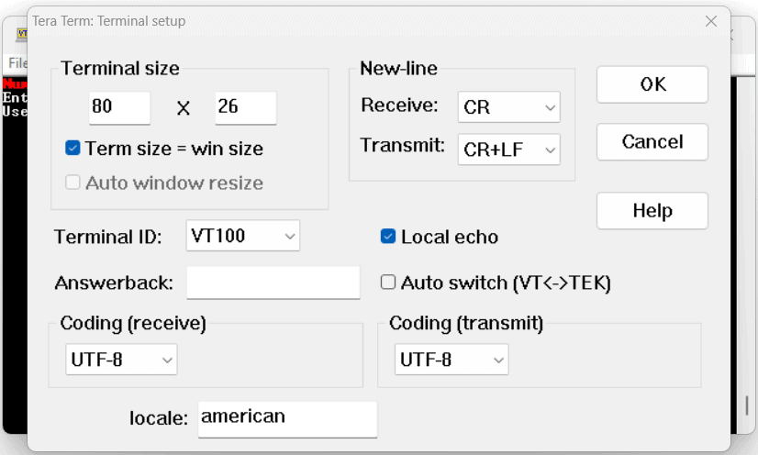Viewport: 758px width, 455px height.
Task: Expand the New-line Transmit dropdown
Action: click(508, 149)
